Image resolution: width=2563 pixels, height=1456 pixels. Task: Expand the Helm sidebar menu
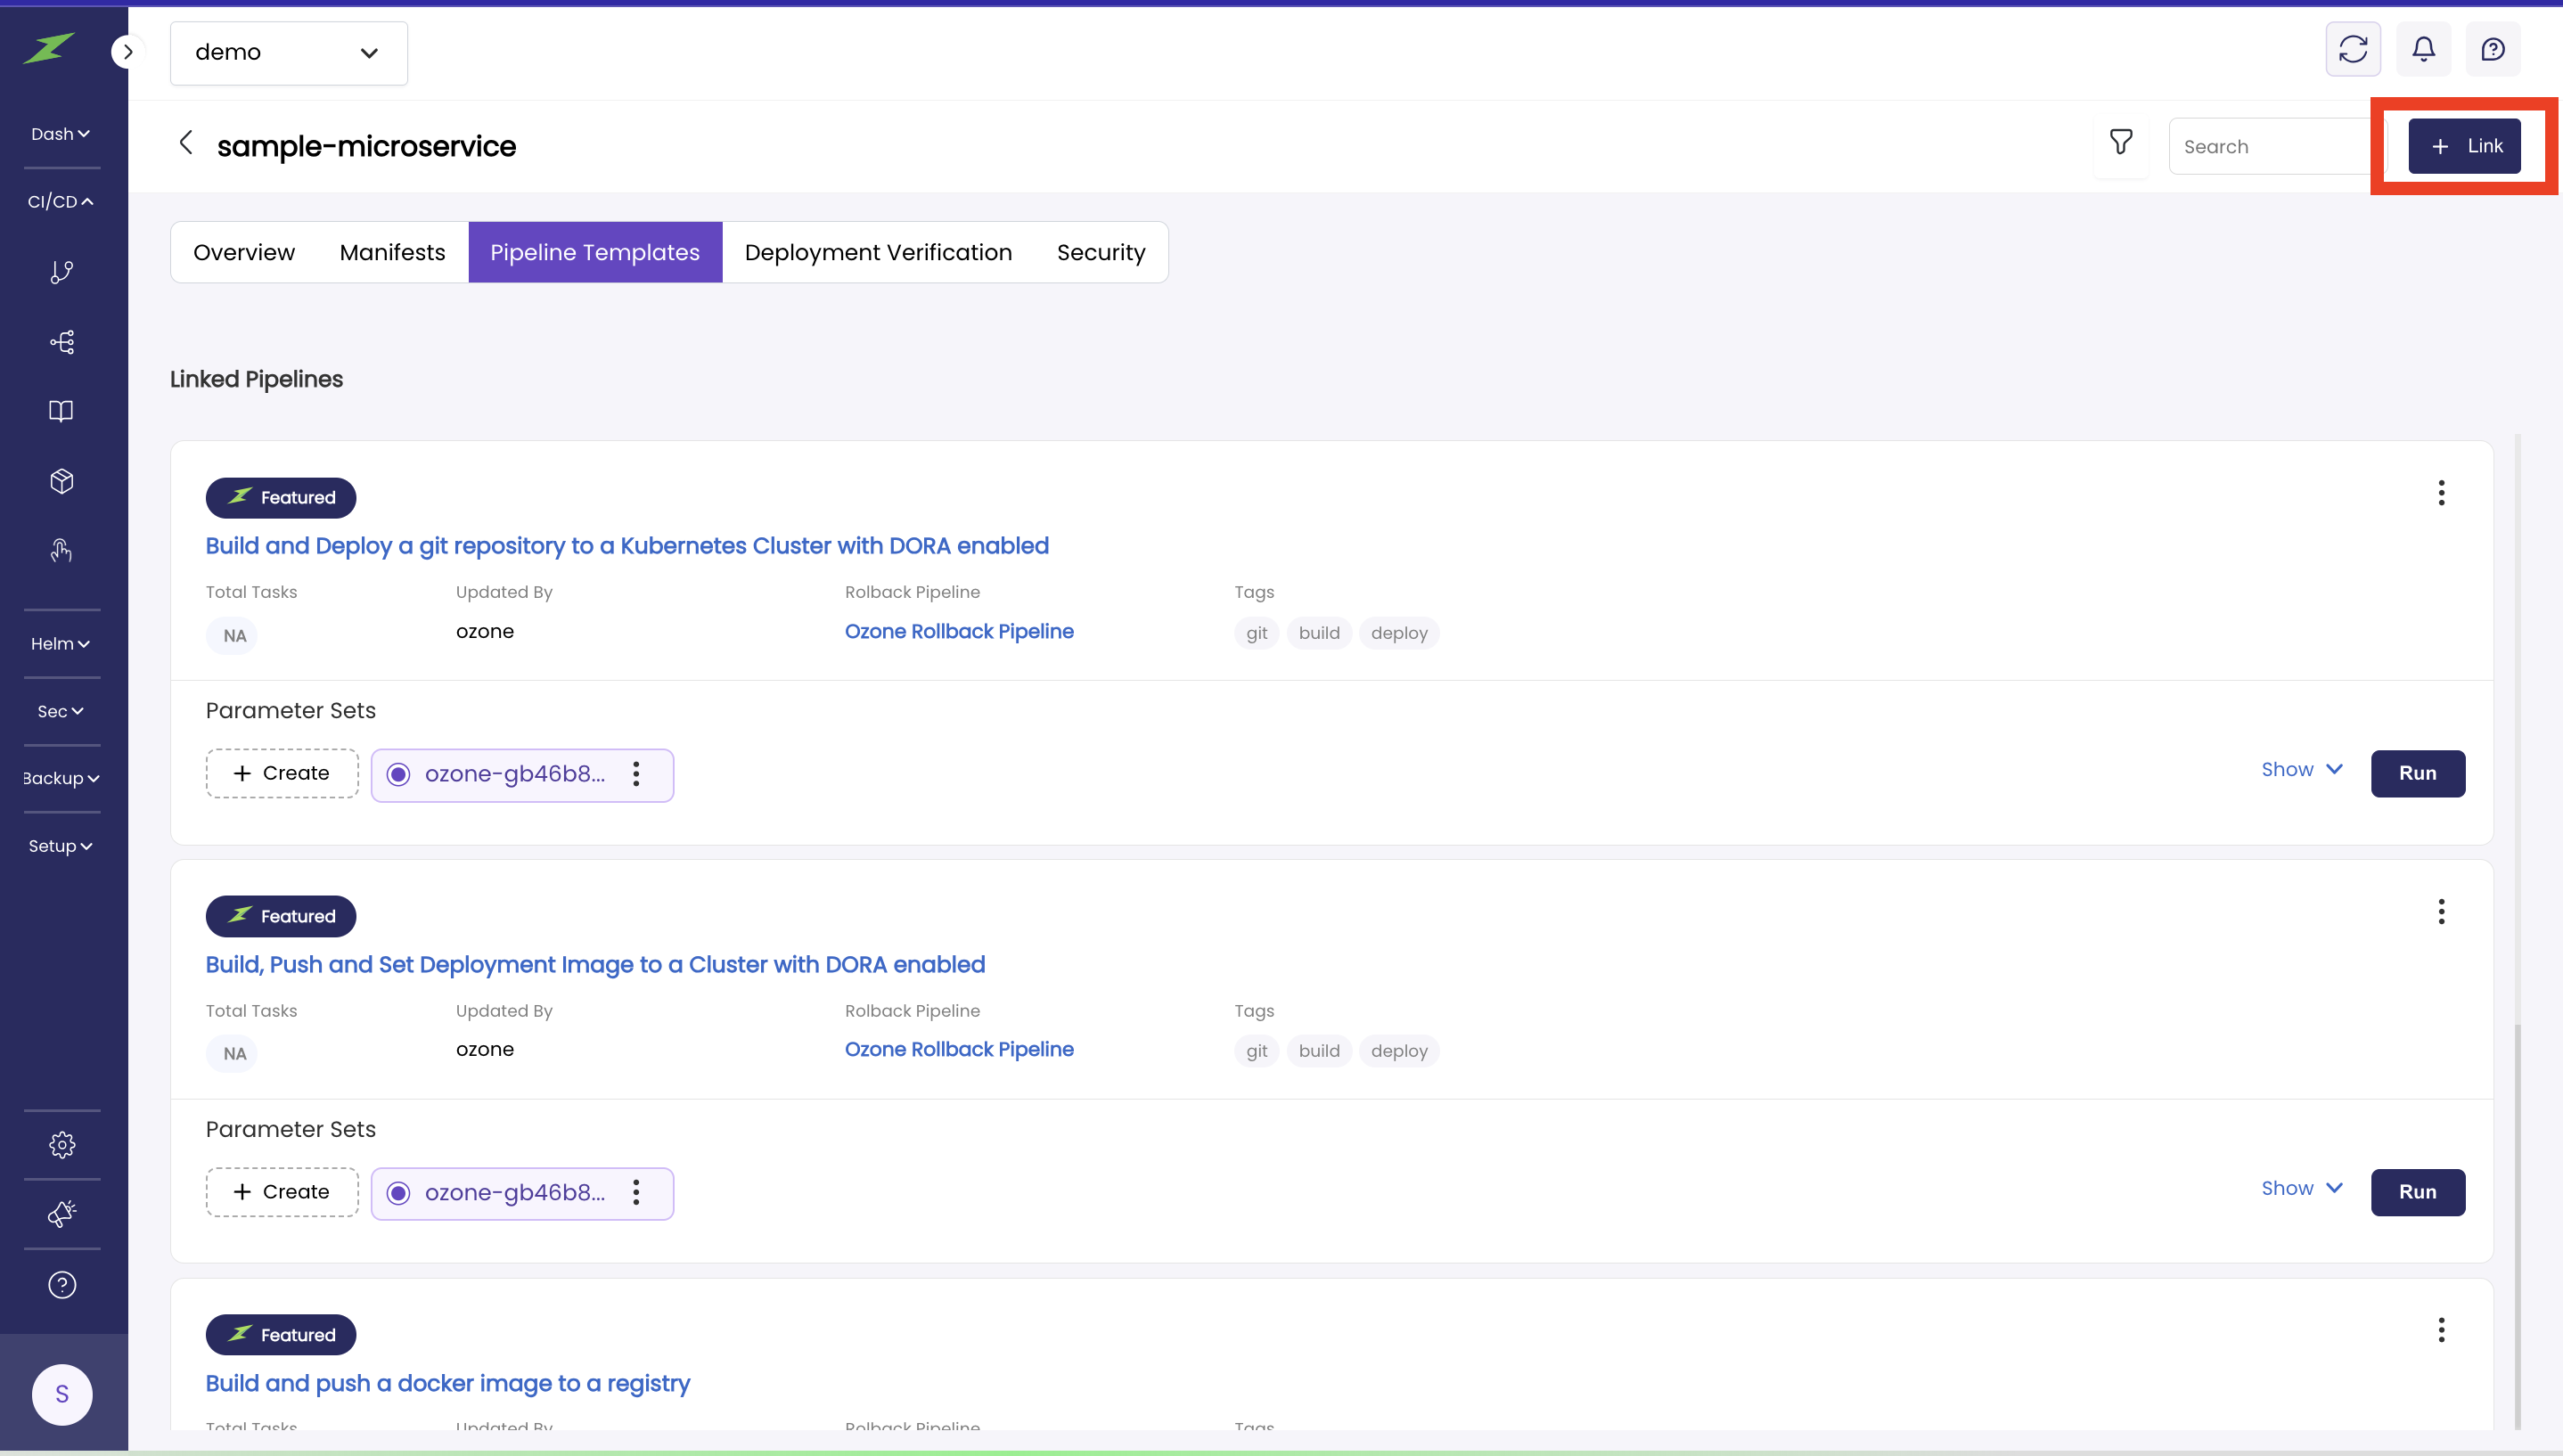tap(60, 644)
